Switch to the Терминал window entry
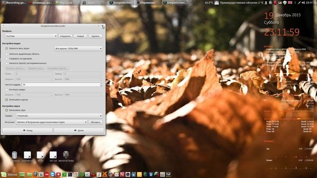 [148, 2]
